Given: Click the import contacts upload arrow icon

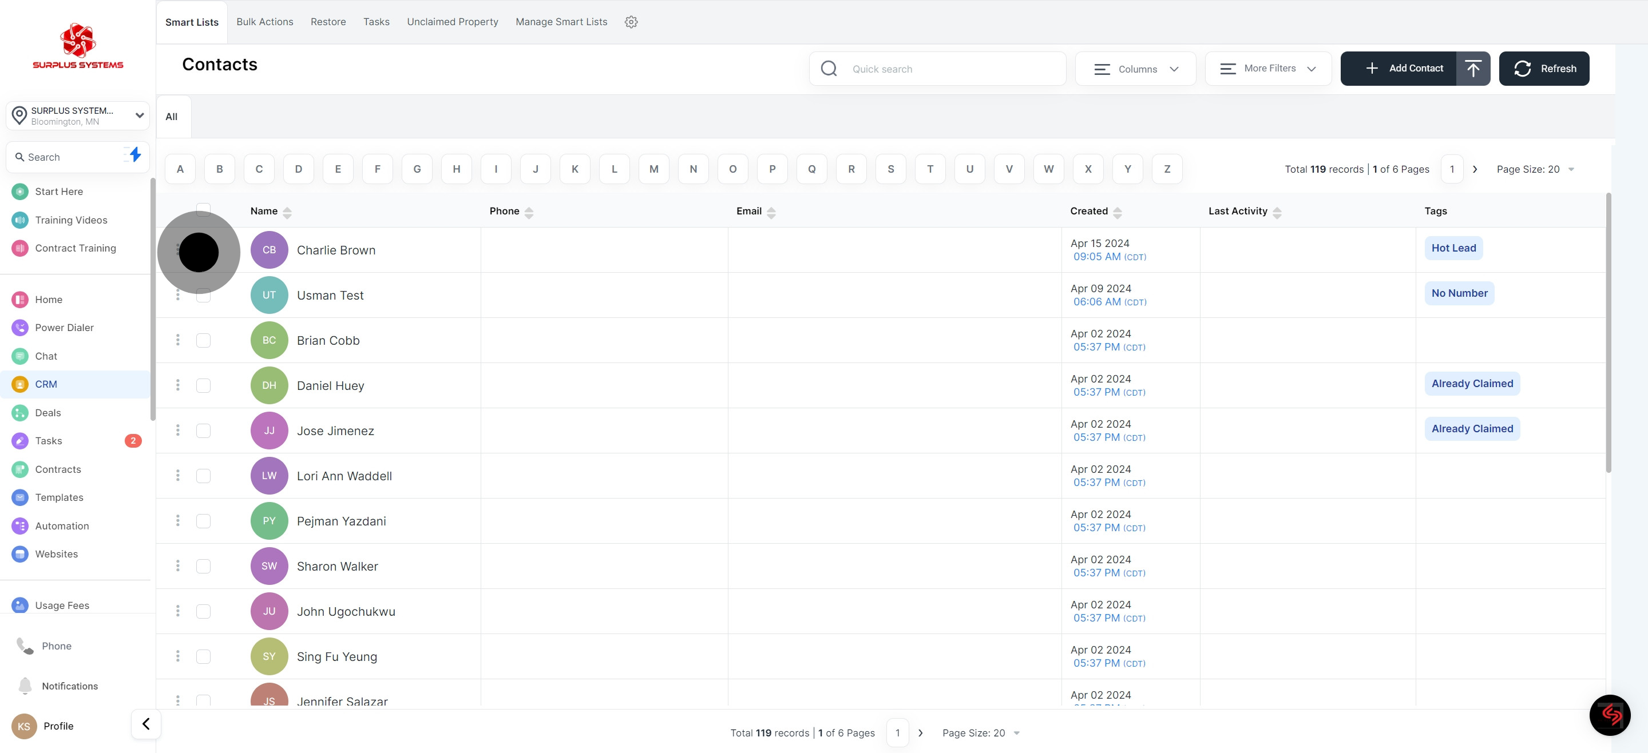Looking at the screenshot, I should tap(1473, 69).
